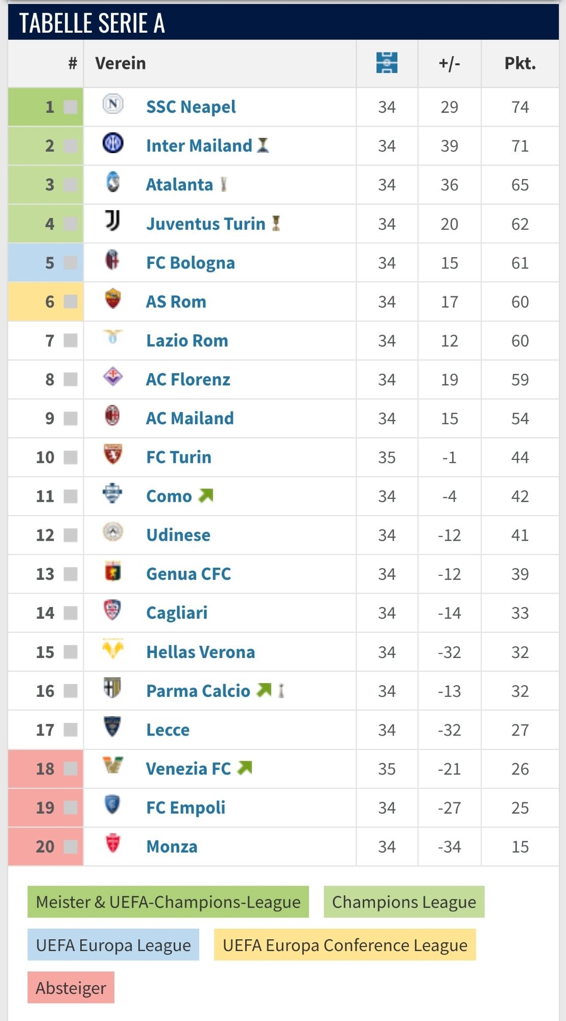
Task: Click the matches-played pitch icon header
Action: pos(387,63)
